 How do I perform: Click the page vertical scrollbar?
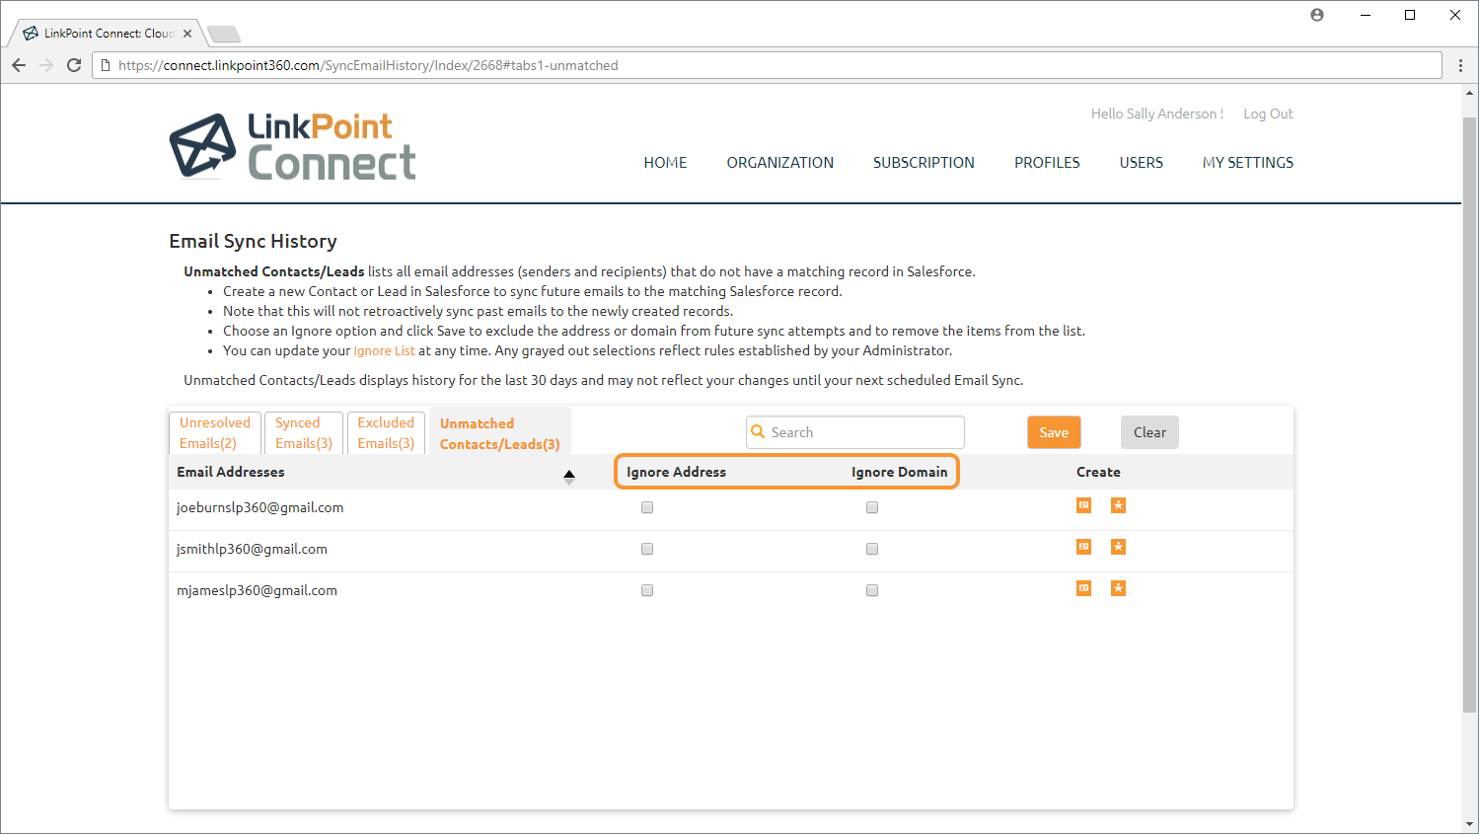1469,415
